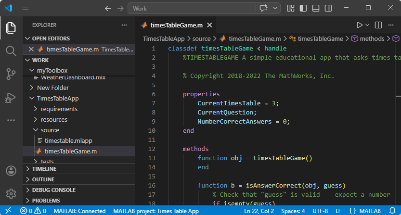Open the Run and Debug view

11,98
